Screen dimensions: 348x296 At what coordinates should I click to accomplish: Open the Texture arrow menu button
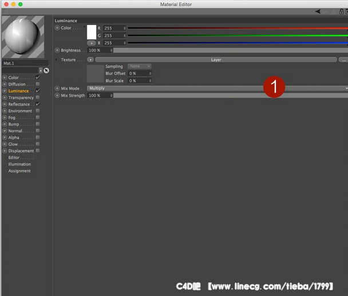click(90, 59)
